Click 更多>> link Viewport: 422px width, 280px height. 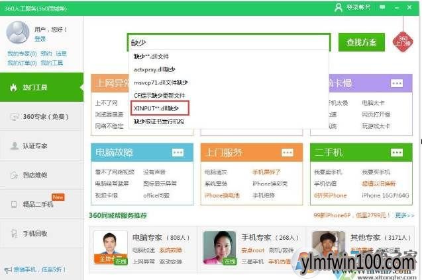405,215
